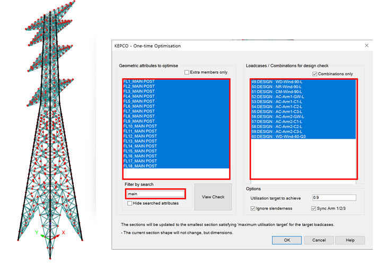This screenshot has height=263, width=376.
Task: Cancel the optimisation dialog
Action: click(x=319, y=240)
